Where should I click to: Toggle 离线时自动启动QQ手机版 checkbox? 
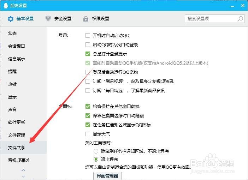[88, 63]
